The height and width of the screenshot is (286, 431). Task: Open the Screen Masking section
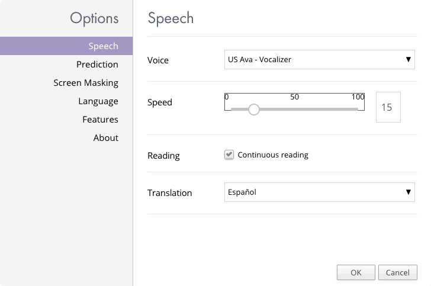(86, 83)
